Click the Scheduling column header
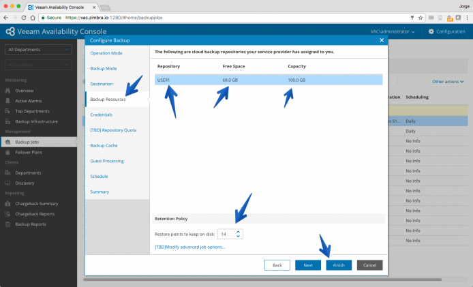 pos(417,97)
